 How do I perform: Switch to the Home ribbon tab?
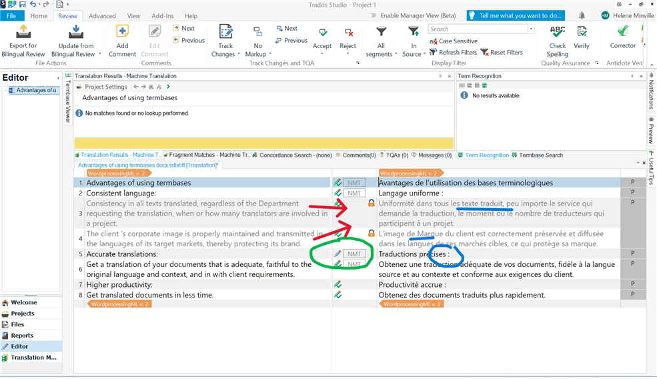39,15
